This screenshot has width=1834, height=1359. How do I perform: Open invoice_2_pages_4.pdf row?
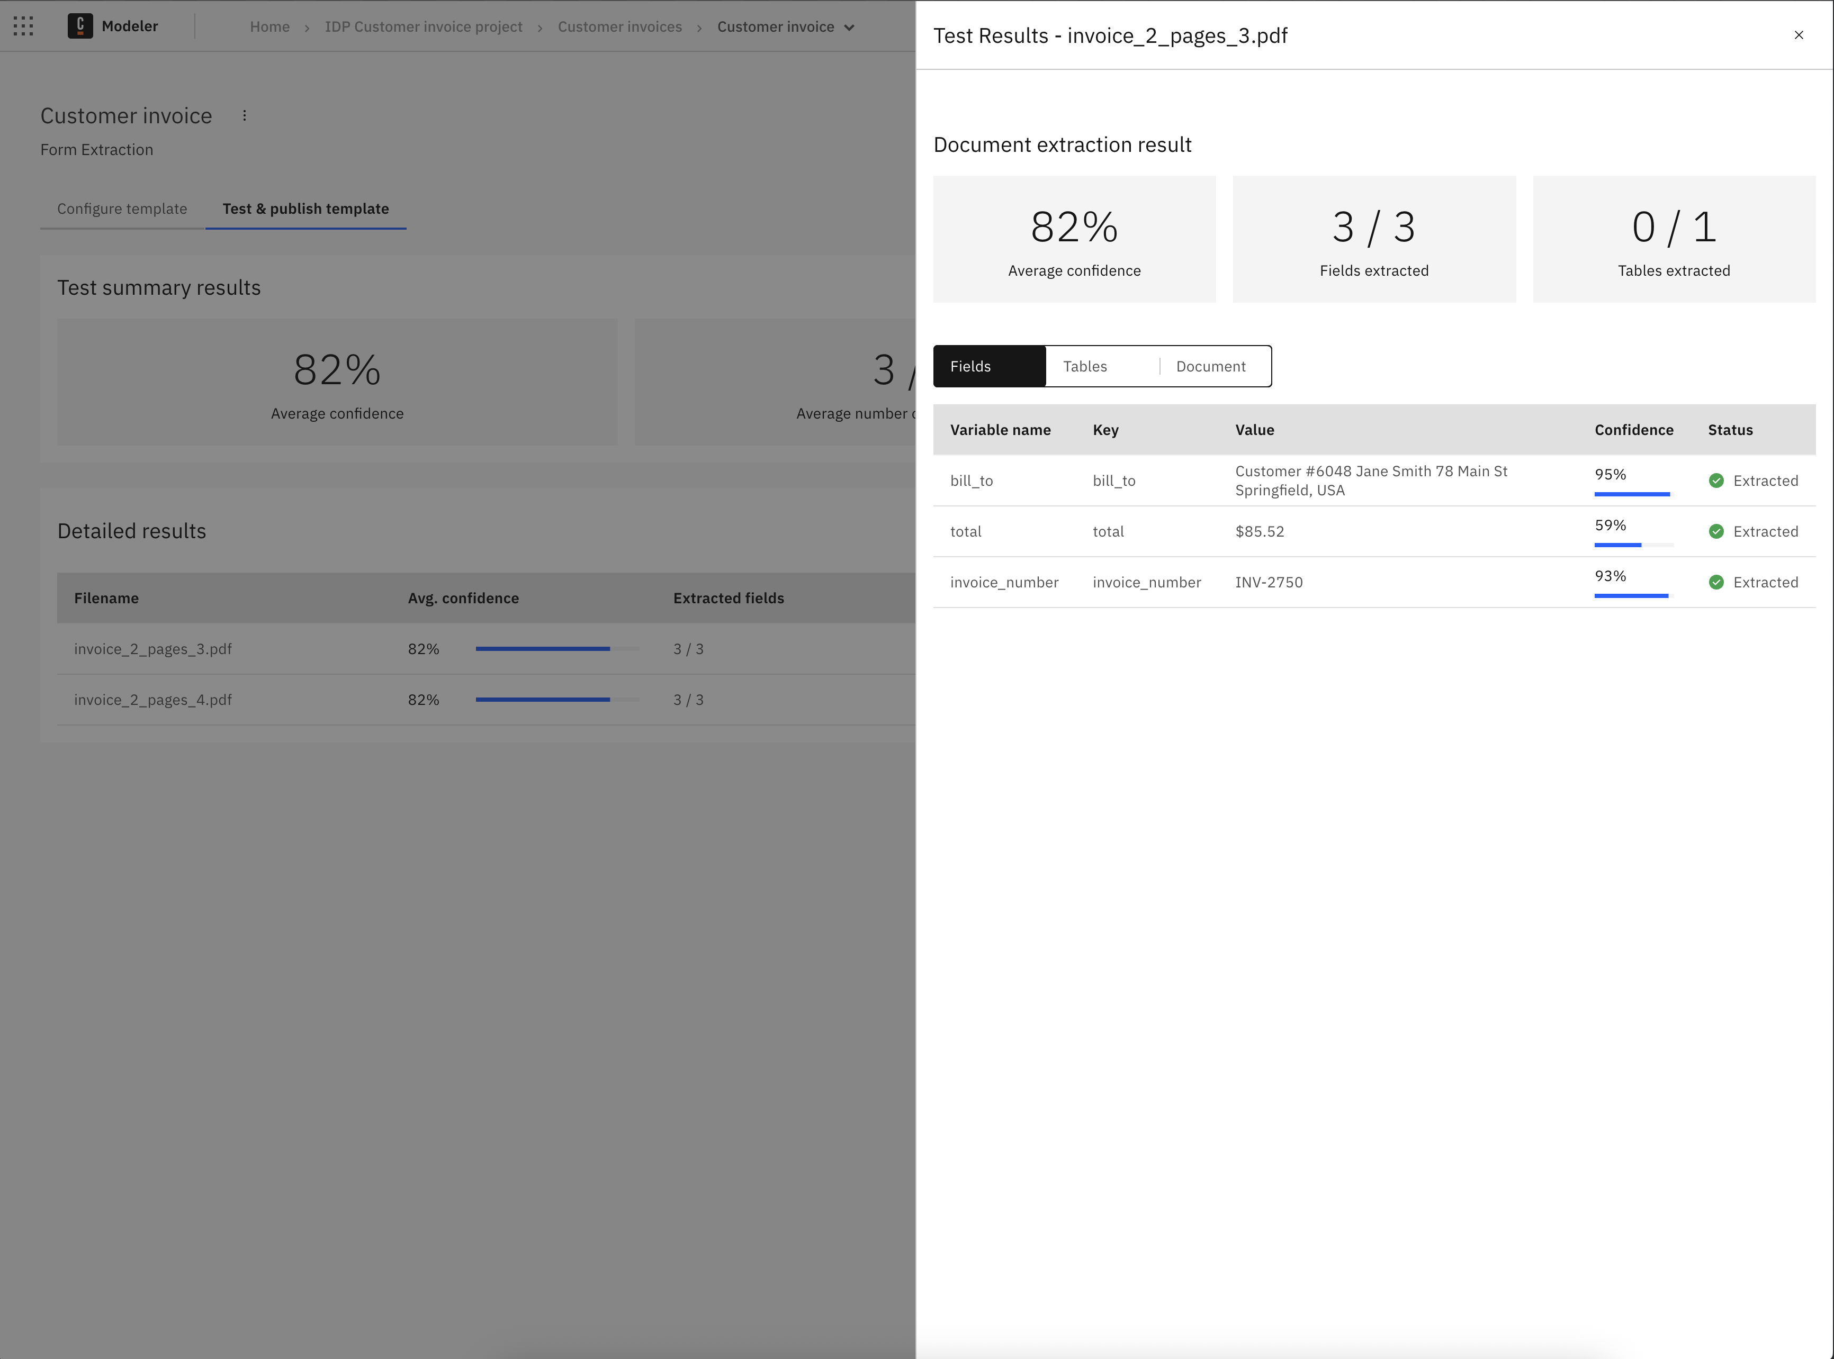click(486, 700)
